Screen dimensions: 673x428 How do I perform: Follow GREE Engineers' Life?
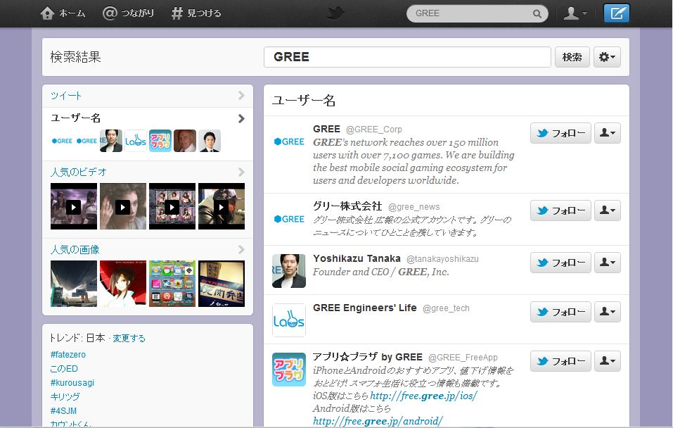(x=560, y=312)
